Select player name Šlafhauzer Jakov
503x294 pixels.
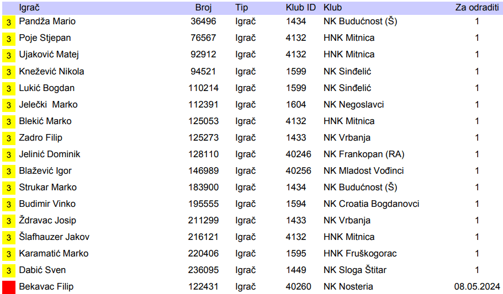pyautogui.click(x=54, y=237)
